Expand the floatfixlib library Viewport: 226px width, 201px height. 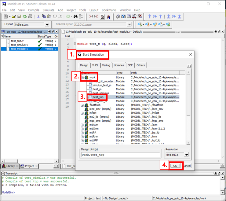(x=82, y=105)
